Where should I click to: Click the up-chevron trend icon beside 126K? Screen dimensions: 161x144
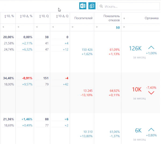(x=151, y=48)
